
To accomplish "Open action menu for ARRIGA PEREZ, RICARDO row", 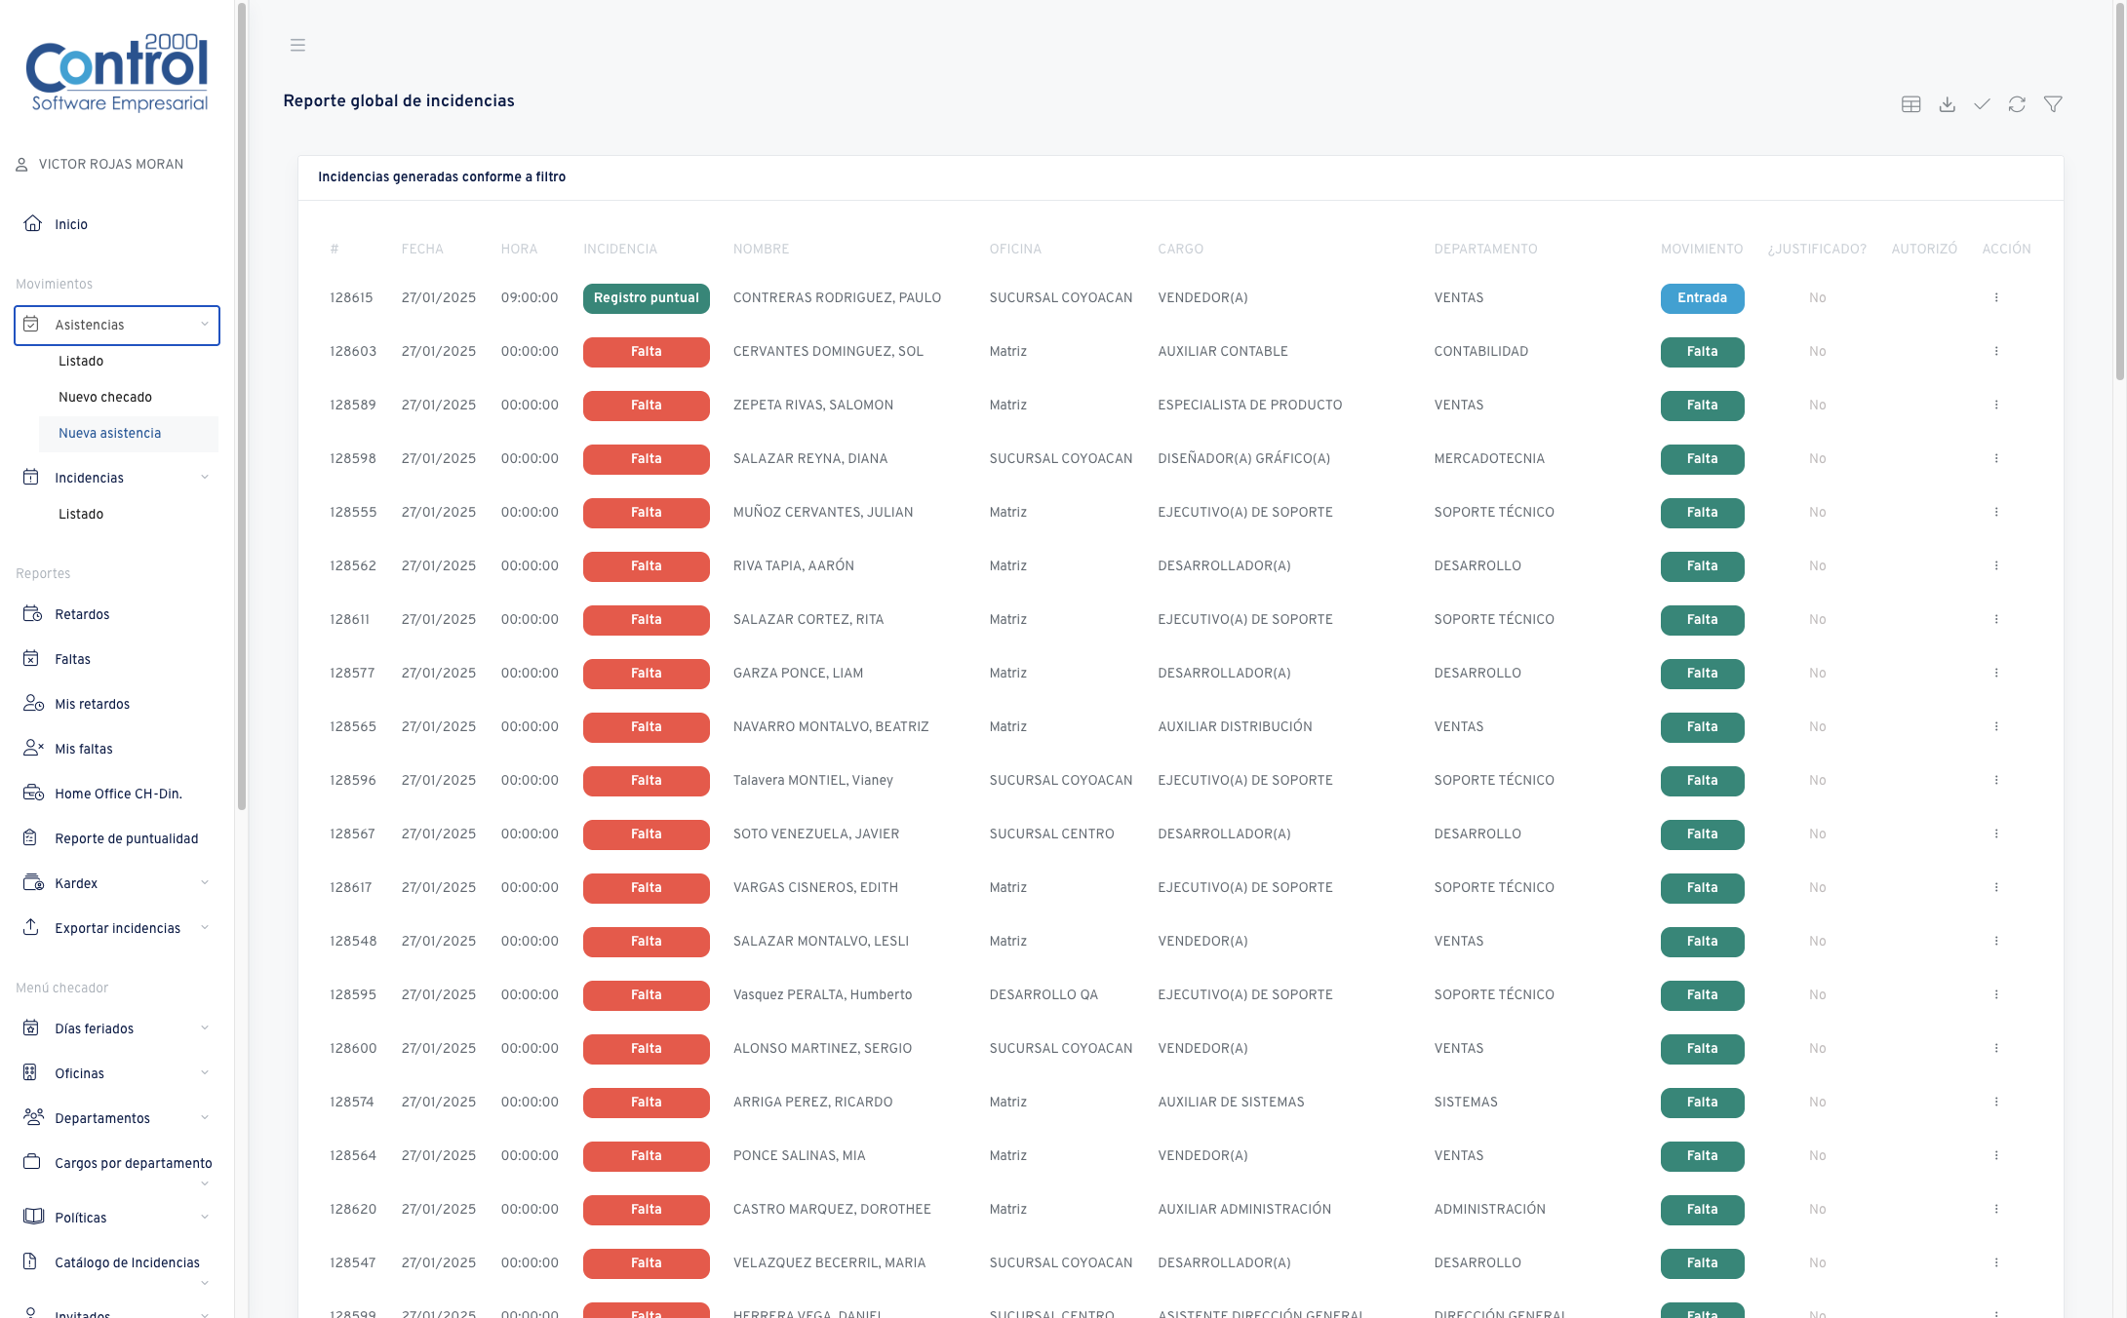I will (1996, 1102).
